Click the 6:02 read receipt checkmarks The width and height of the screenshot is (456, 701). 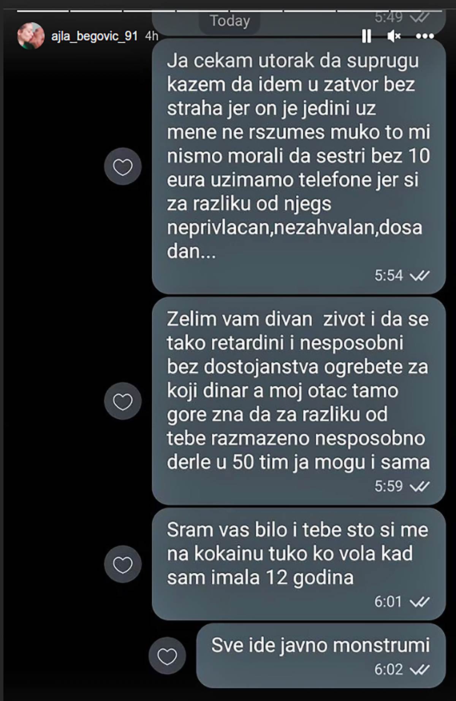tap(420, 669)
